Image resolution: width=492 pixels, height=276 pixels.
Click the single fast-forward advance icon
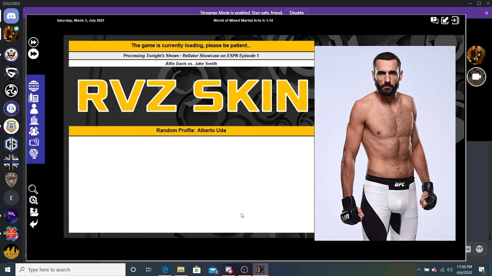[33, 42]
